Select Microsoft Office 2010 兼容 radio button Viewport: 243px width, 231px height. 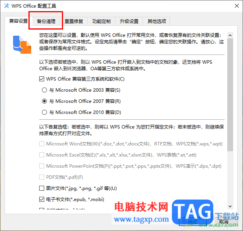pyautogui.click(x=44, y=112)
